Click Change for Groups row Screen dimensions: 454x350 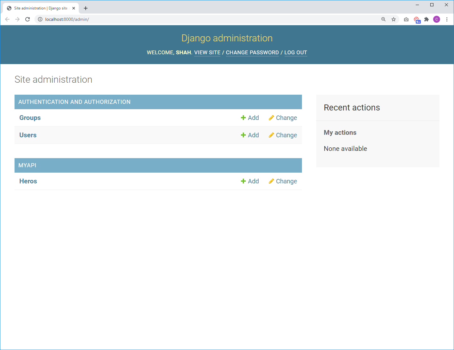(x=283, y=118)
